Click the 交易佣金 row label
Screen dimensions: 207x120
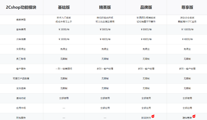(x=21, y=49)
